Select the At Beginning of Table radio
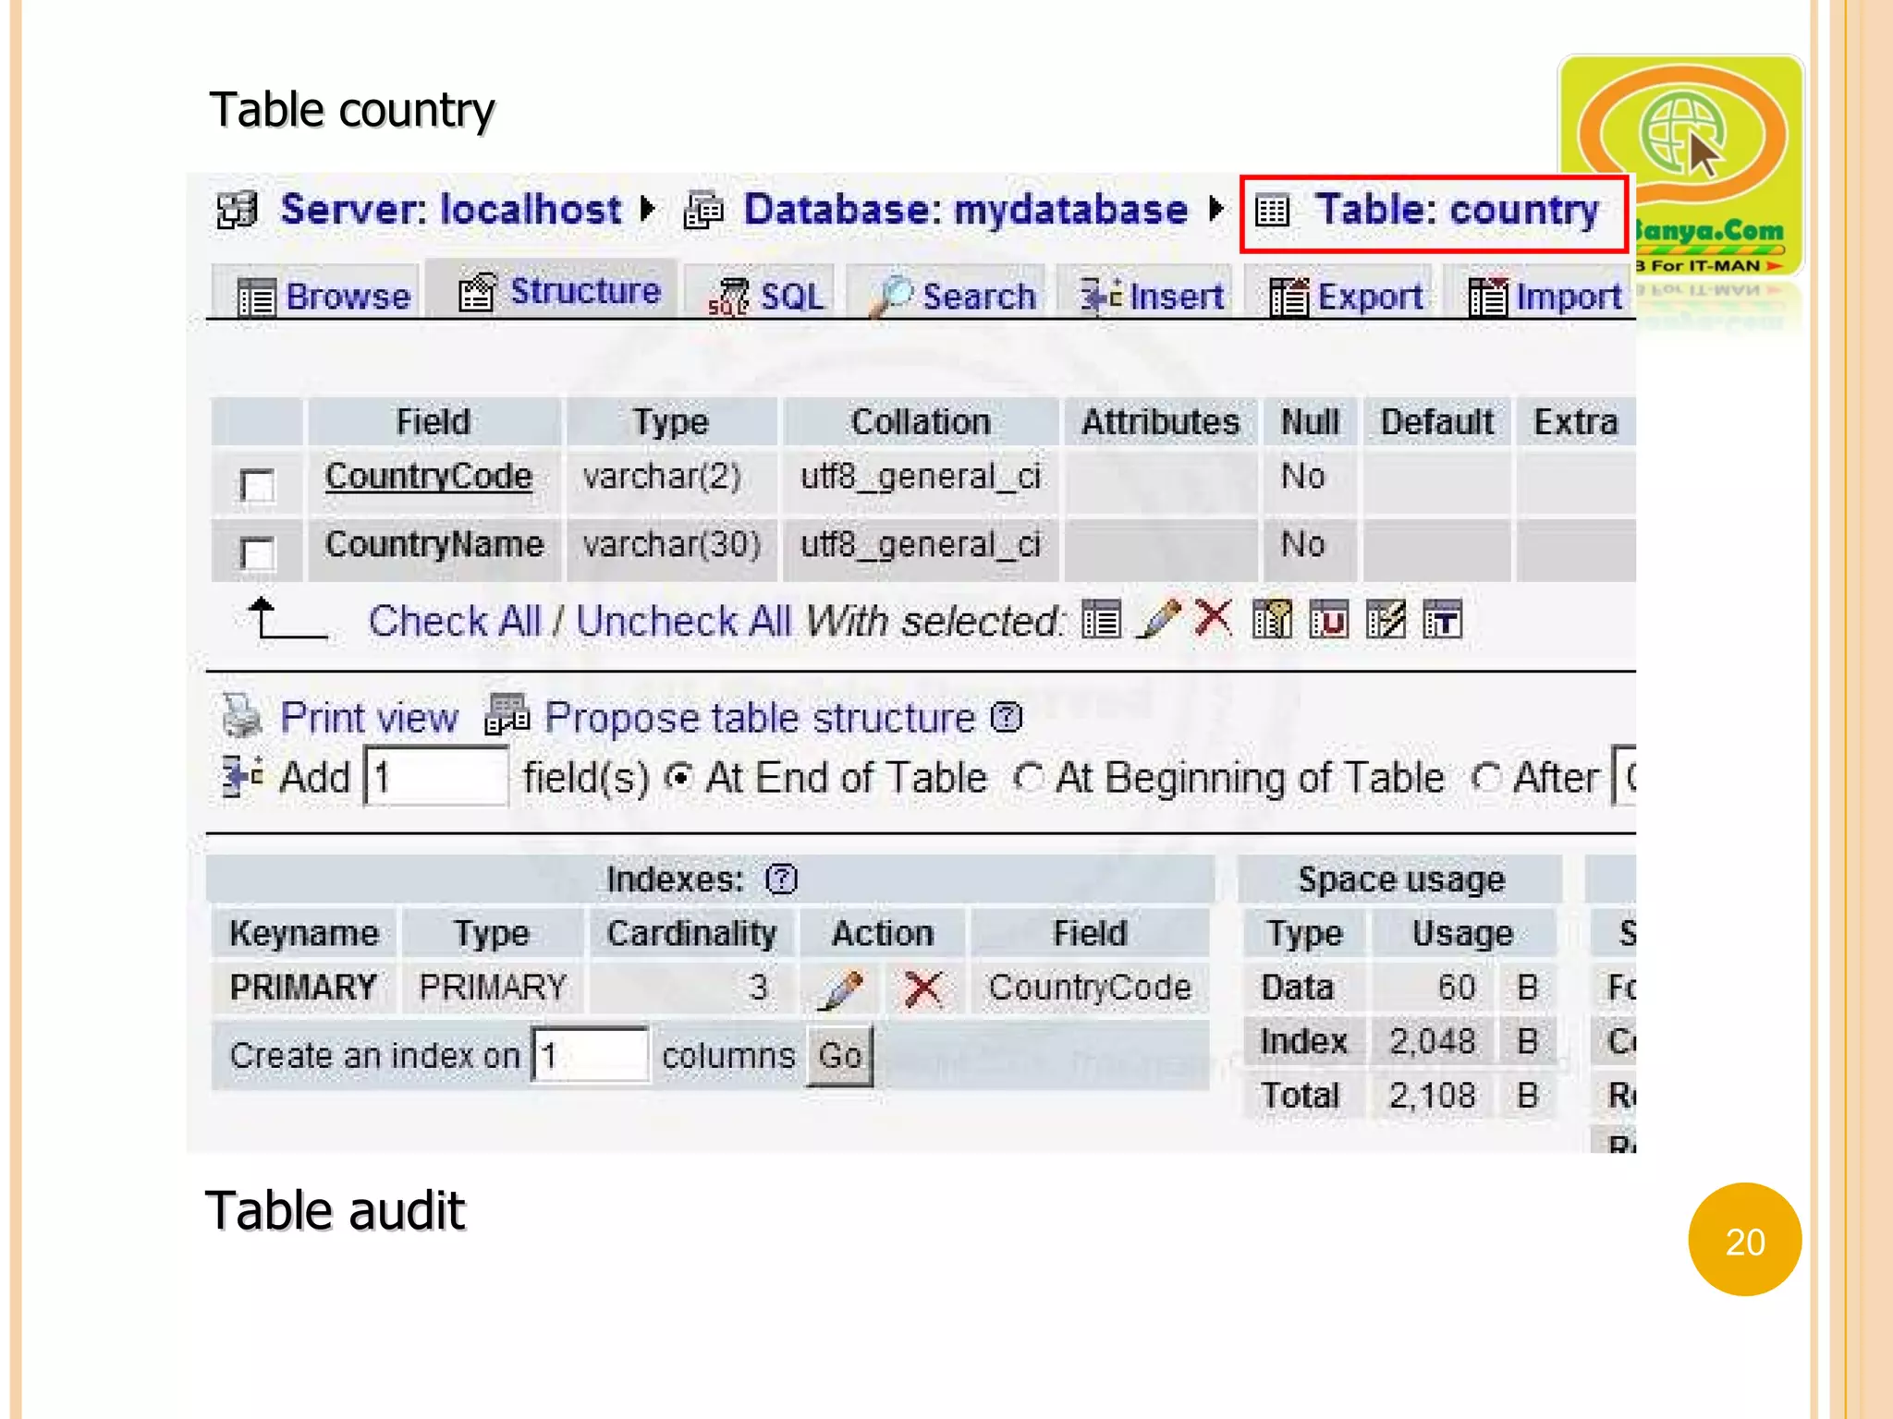The image size is (1893, 1419). 1028,778
